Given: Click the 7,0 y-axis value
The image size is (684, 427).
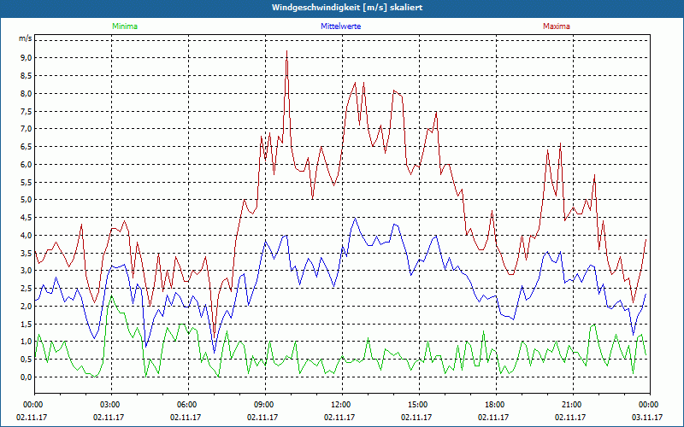Looking at the screenshot, I should 26,129.
